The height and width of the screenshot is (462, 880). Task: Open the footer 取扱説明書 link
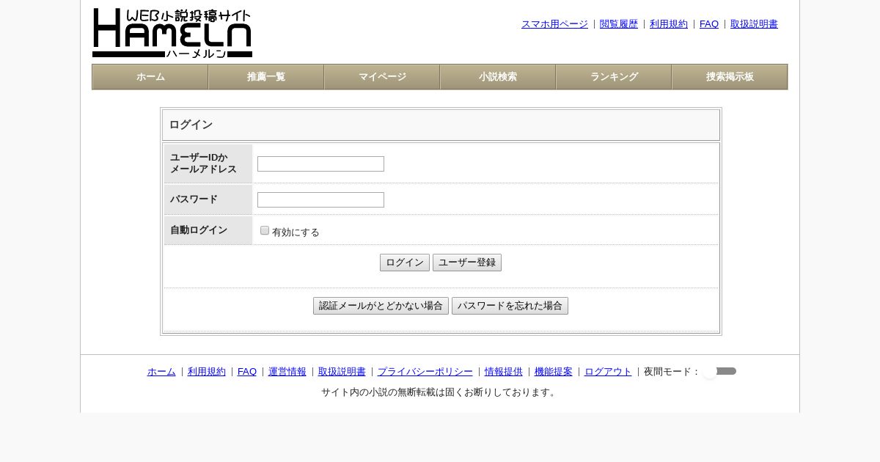[342, 372]
